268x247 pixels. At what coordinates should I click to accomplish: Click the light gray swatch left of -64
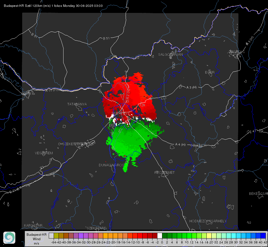tap(51, 235)
